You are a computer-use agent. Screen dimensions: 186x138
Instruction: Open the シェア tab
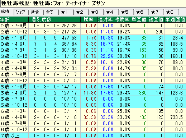pos(21,12)
